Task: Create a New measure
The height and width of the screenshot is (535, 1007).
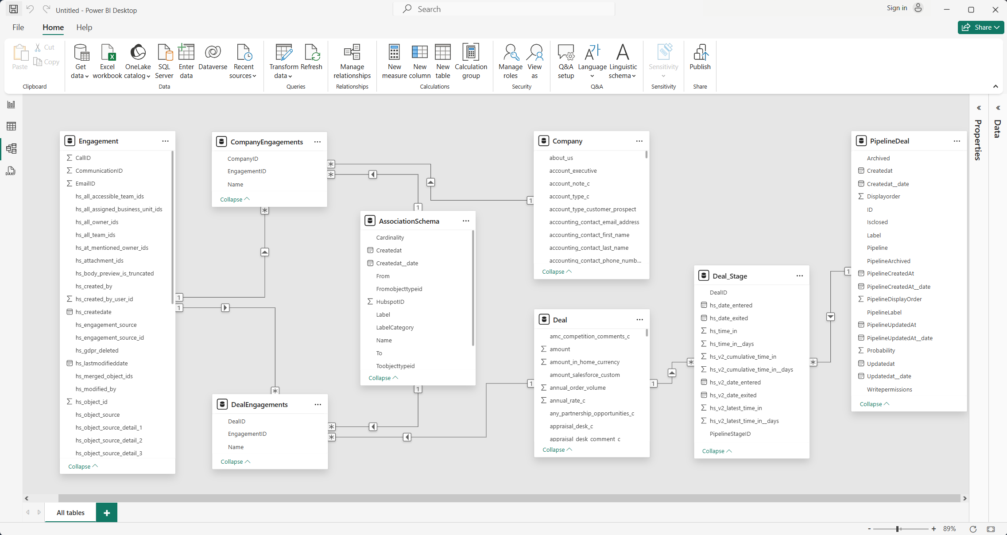Action: (394, 62)
